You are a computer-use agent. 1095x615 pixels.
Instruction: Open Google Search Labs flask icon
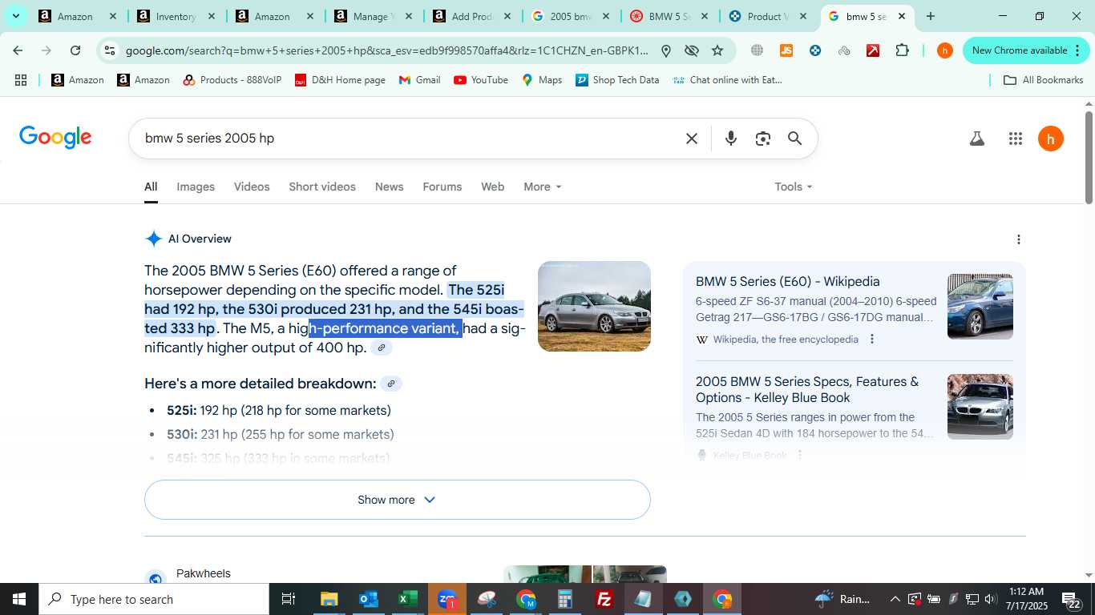coord(976,139)
